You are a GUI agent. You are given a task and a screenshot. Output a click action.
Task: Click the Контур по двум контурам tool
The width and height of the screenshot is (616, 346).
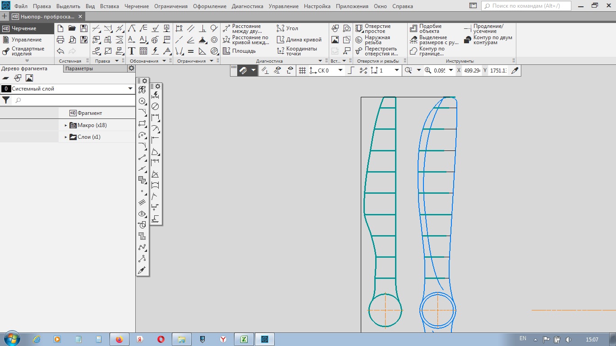[x=488, y=40]
